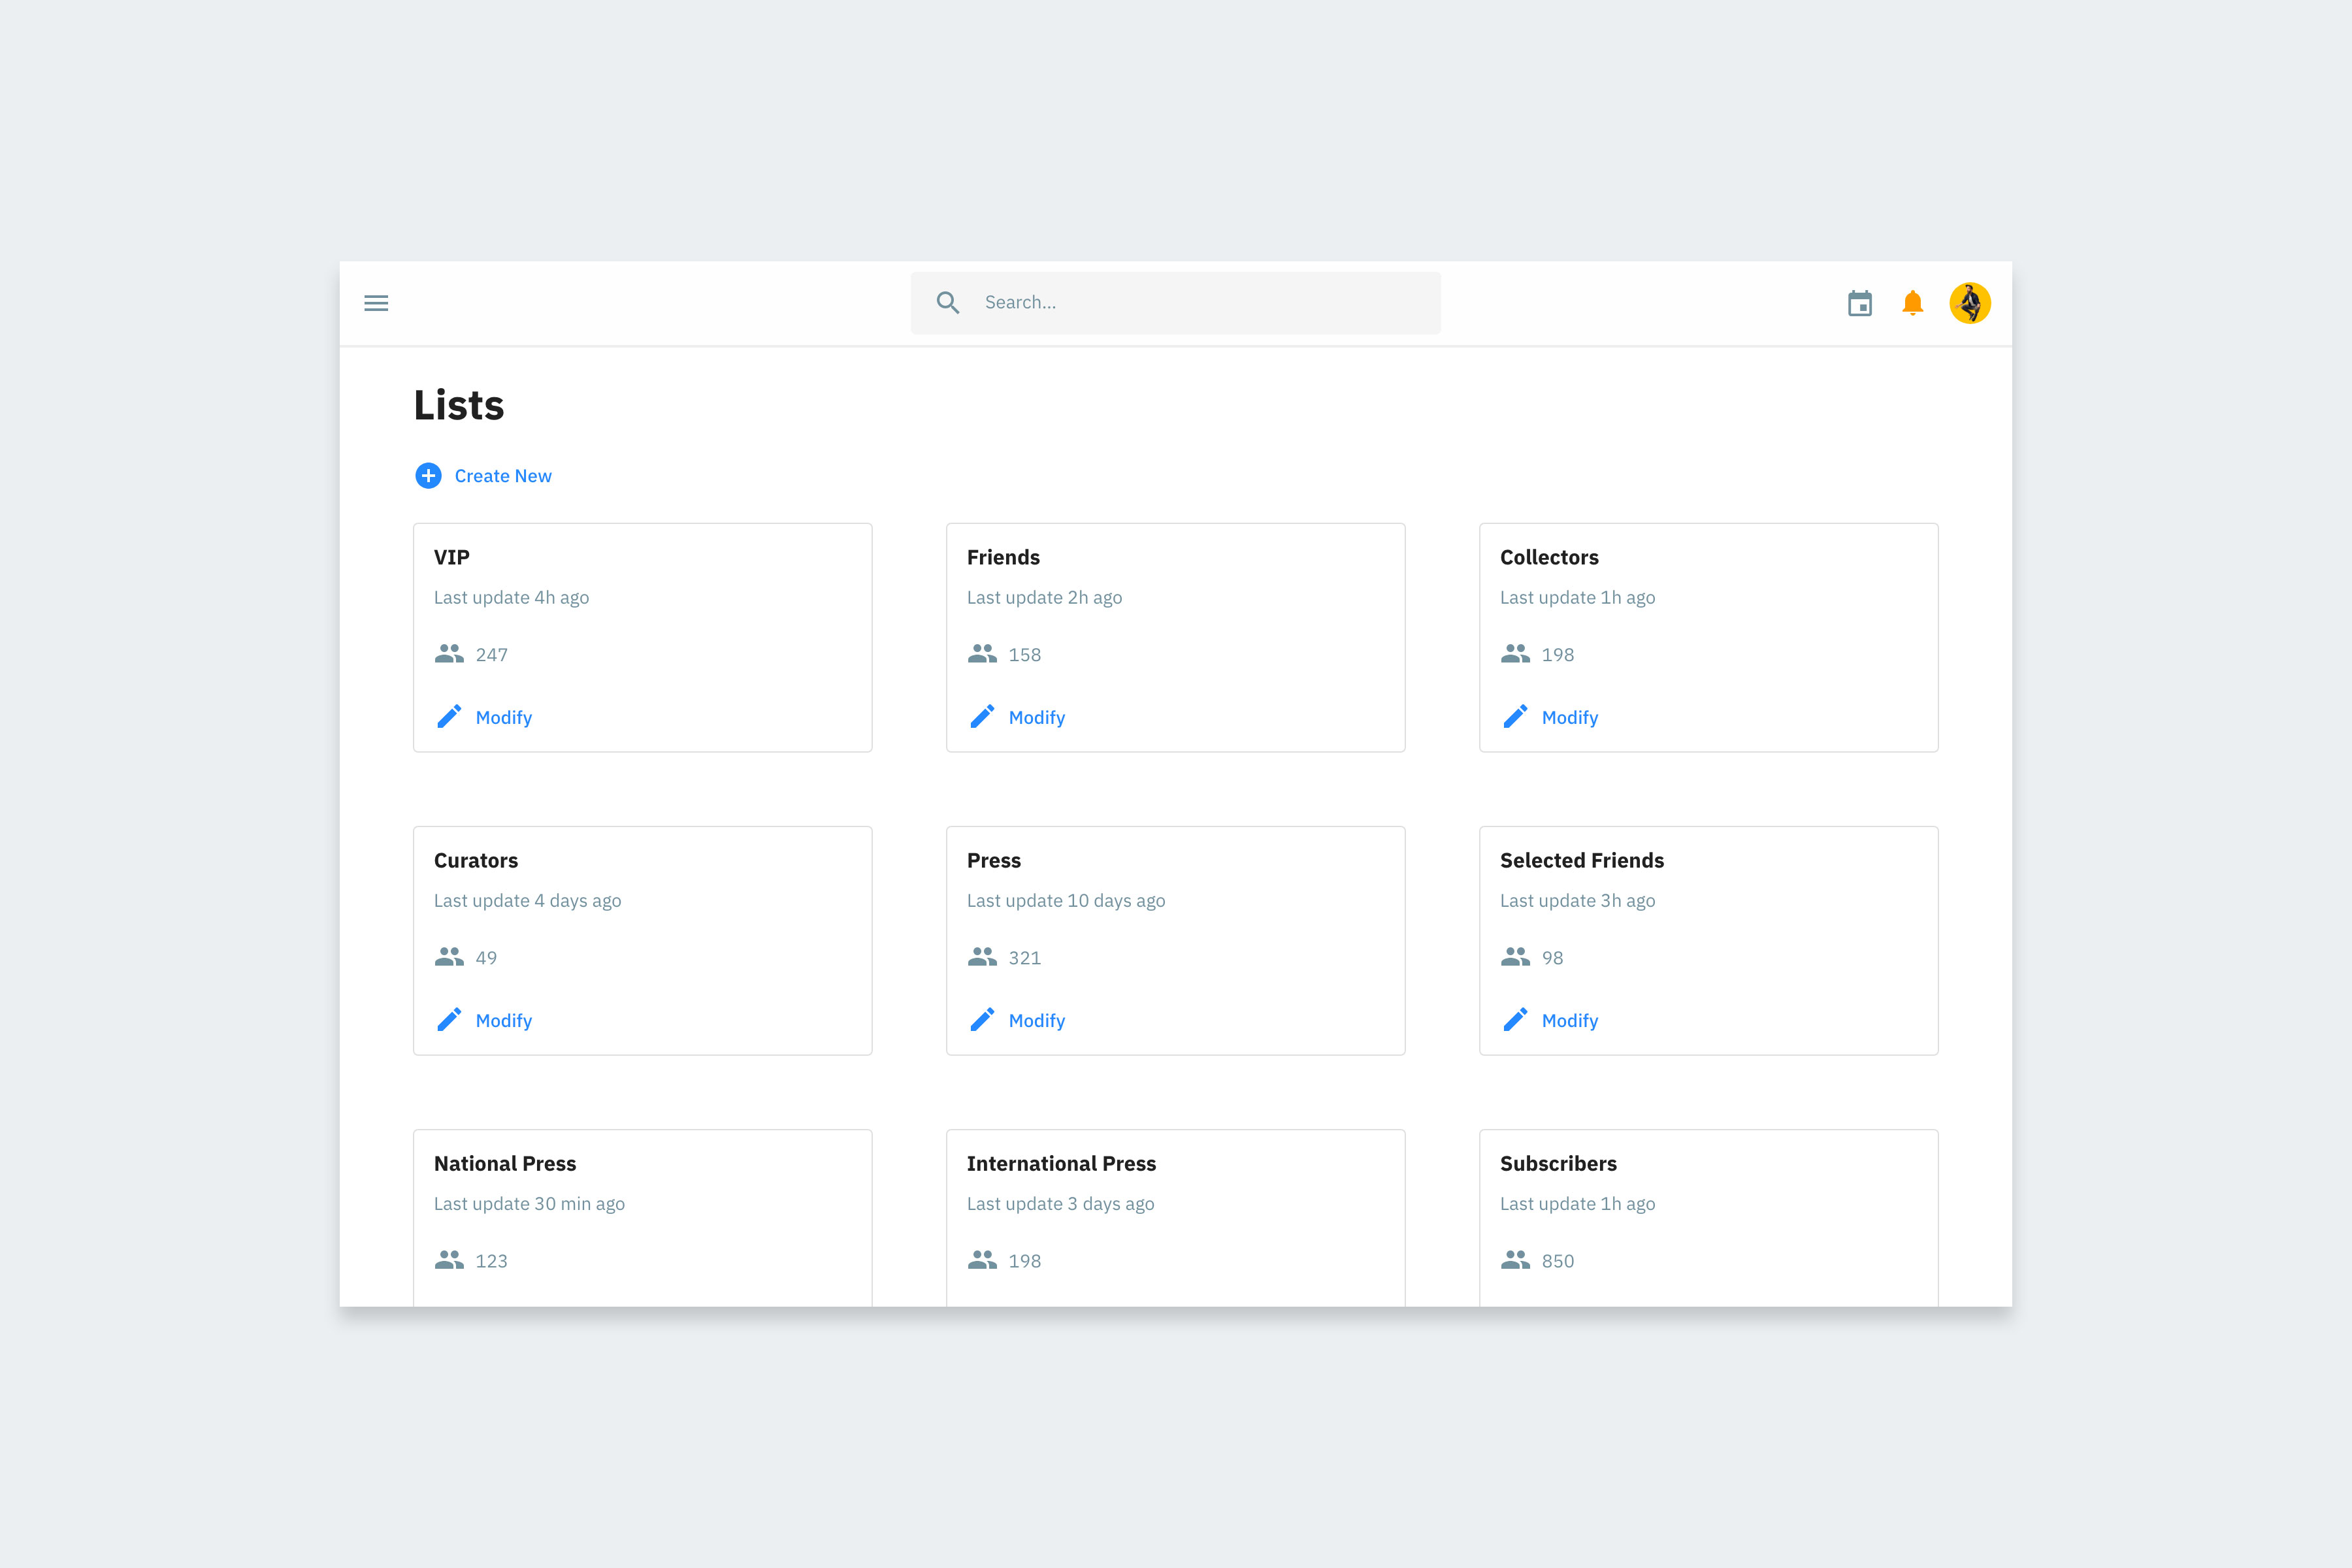Modify the Curators list
Image resolution: width=2352 pixels, height=1568 pixels.
click(x=504, y=1021)
